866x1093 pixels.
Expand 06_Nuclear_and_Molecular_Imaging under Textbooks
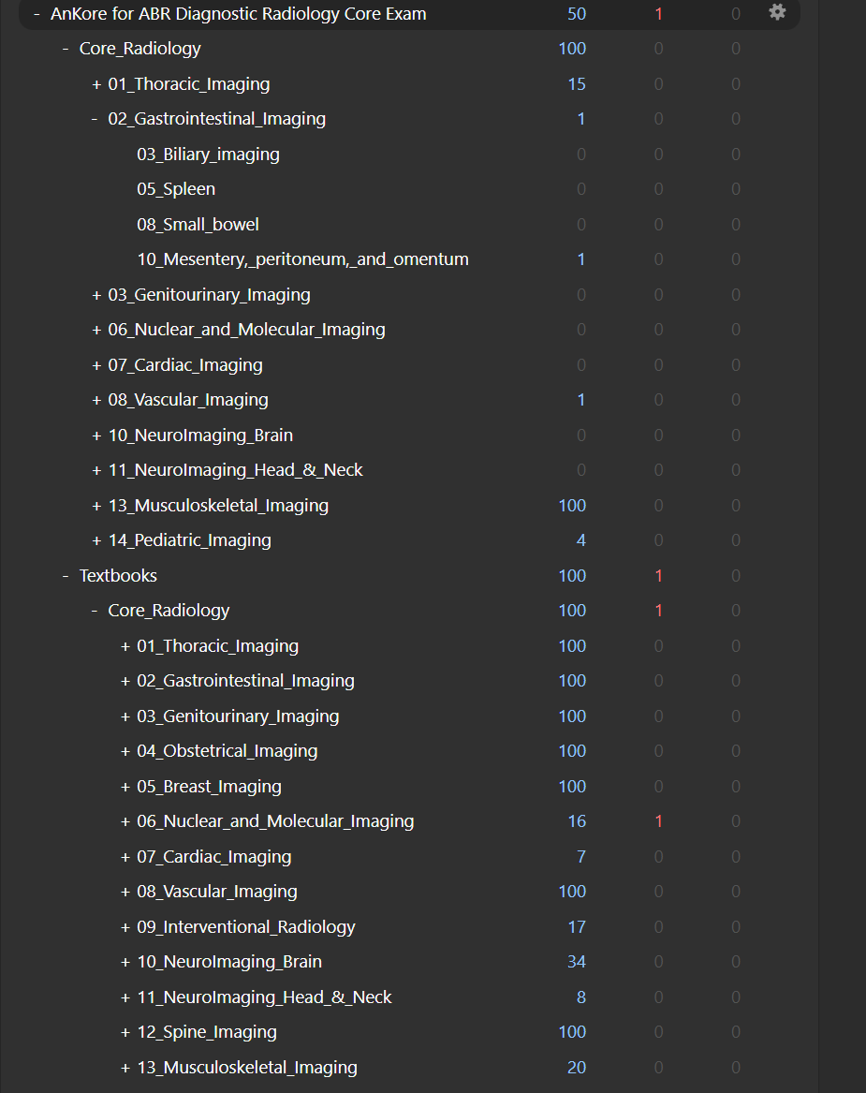point(125,821)
